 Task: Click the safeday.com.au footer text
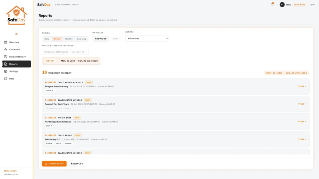[11, 174]
